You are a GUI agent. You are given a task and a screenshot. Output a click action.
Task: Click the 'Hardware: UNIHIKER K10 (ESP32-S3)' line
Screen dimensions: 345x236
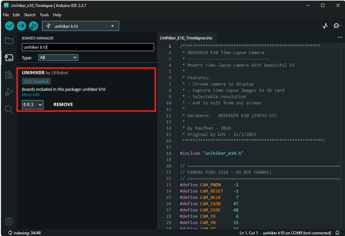pos(230,115)
